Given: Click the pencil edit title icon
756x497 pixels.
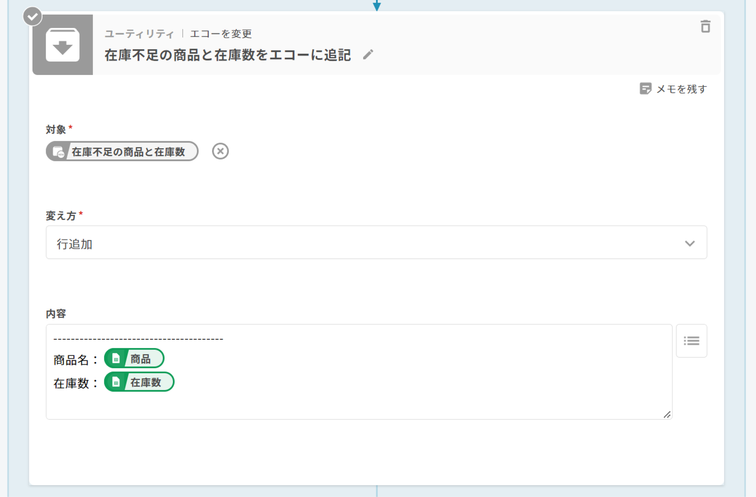Looking at the screenshot, I should coord(368,55).
